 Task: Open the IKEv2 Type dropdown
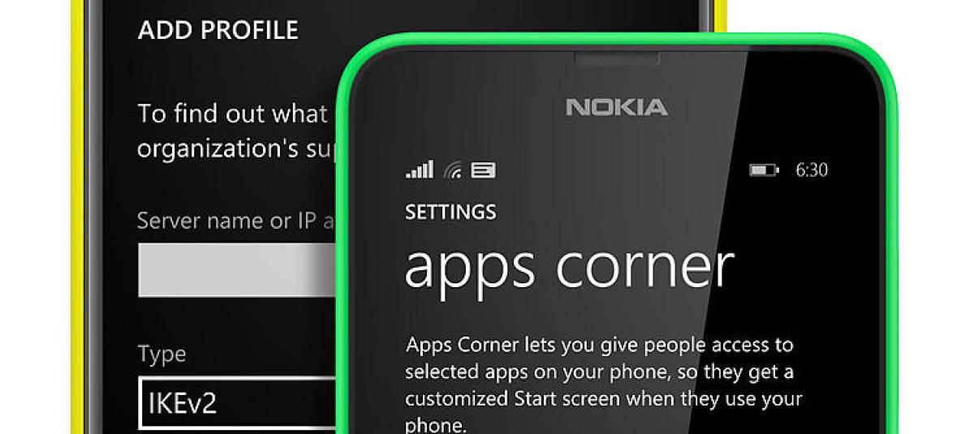237,402
